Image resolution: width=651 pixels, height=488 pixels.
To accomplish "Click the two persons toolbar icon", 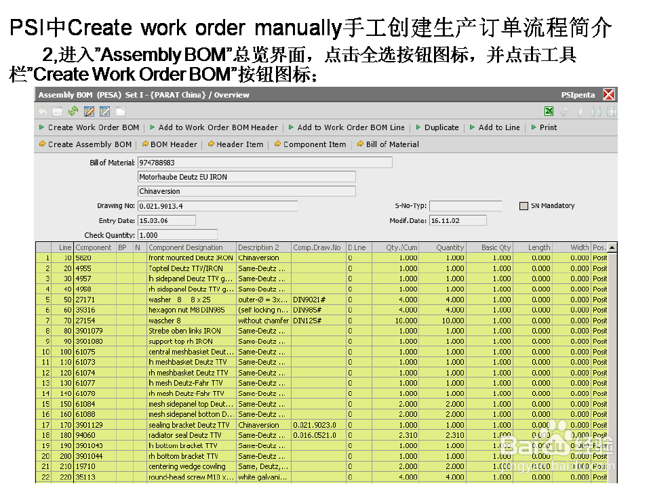I will click(x=596, y=111).
